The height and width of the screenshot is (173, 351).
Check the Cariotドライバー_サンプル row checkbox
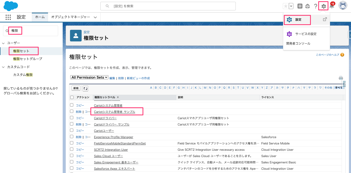tap(72, 124)
